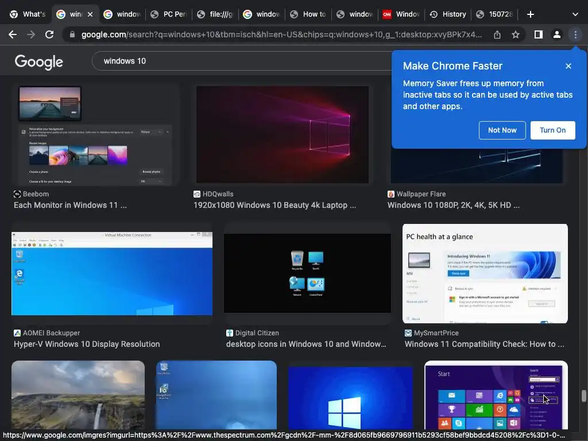
Task: Expand the tab search chevron
Action: pos(575,14)
